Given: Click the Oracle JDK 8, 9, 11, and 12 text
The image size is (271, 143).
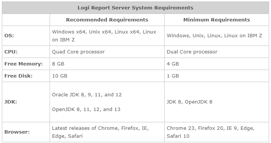Looking at the screenshot, I should 87,95.
